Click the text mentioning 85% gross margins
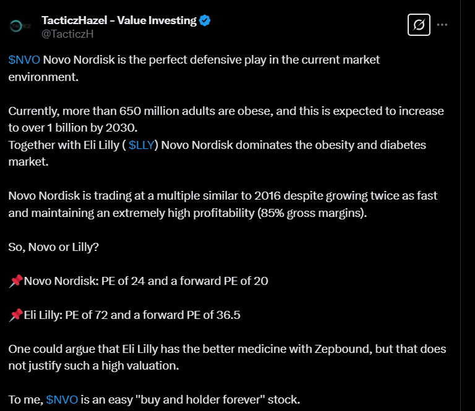 [223, 205]
